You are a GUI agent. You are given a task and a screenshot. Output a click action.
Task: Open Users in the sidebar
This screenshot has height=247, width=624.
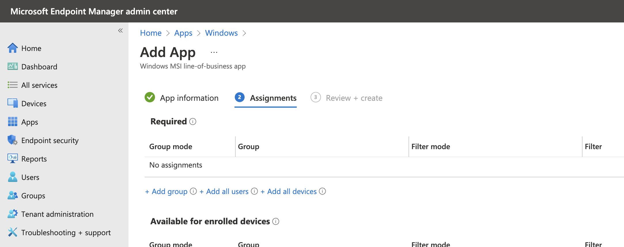[x=30, y=177]
